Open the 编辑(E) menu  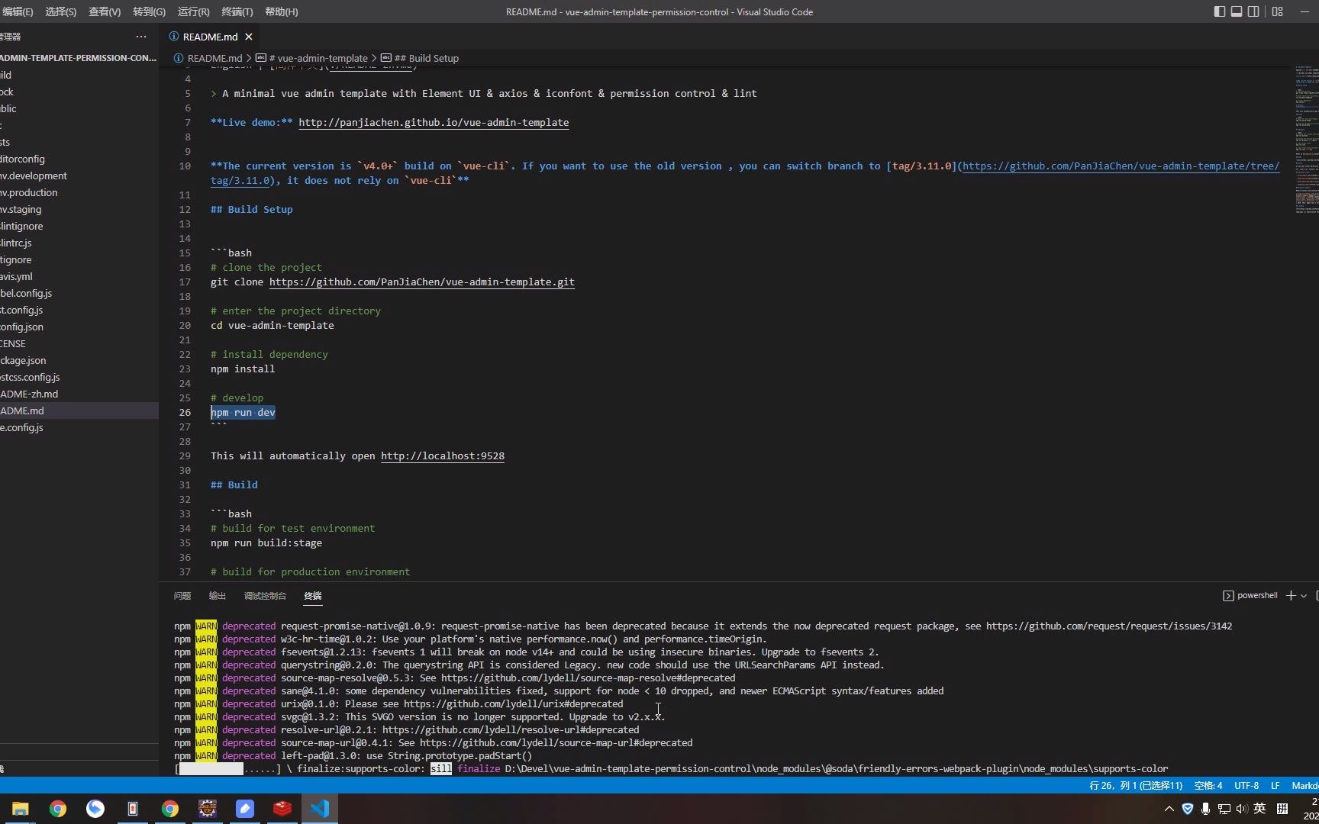(17, 11)
